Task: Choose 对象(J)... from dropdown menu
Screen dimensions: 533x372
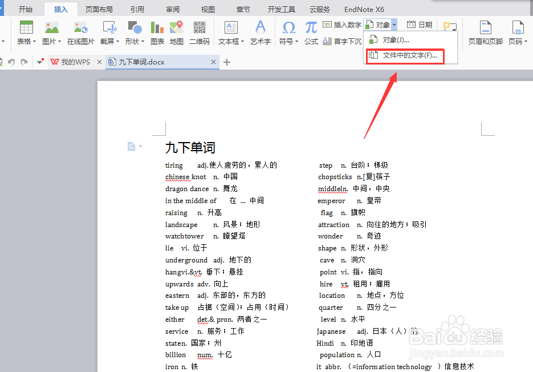Action: tap(410, 40)
